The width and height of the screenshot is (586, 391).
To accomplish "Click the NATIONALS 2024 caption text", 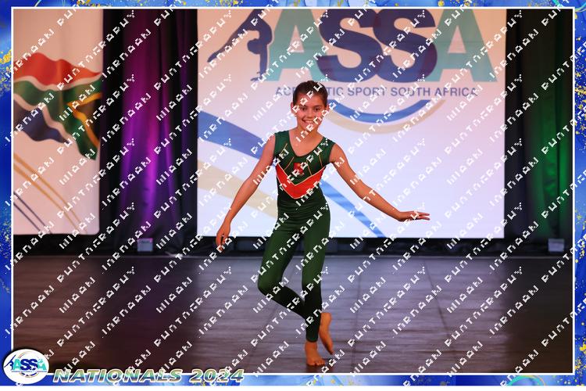I will point(148,375).
